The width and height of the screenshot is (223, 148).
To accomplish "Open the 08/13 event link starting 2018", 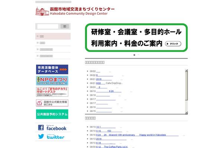I will tap(111, 139).
